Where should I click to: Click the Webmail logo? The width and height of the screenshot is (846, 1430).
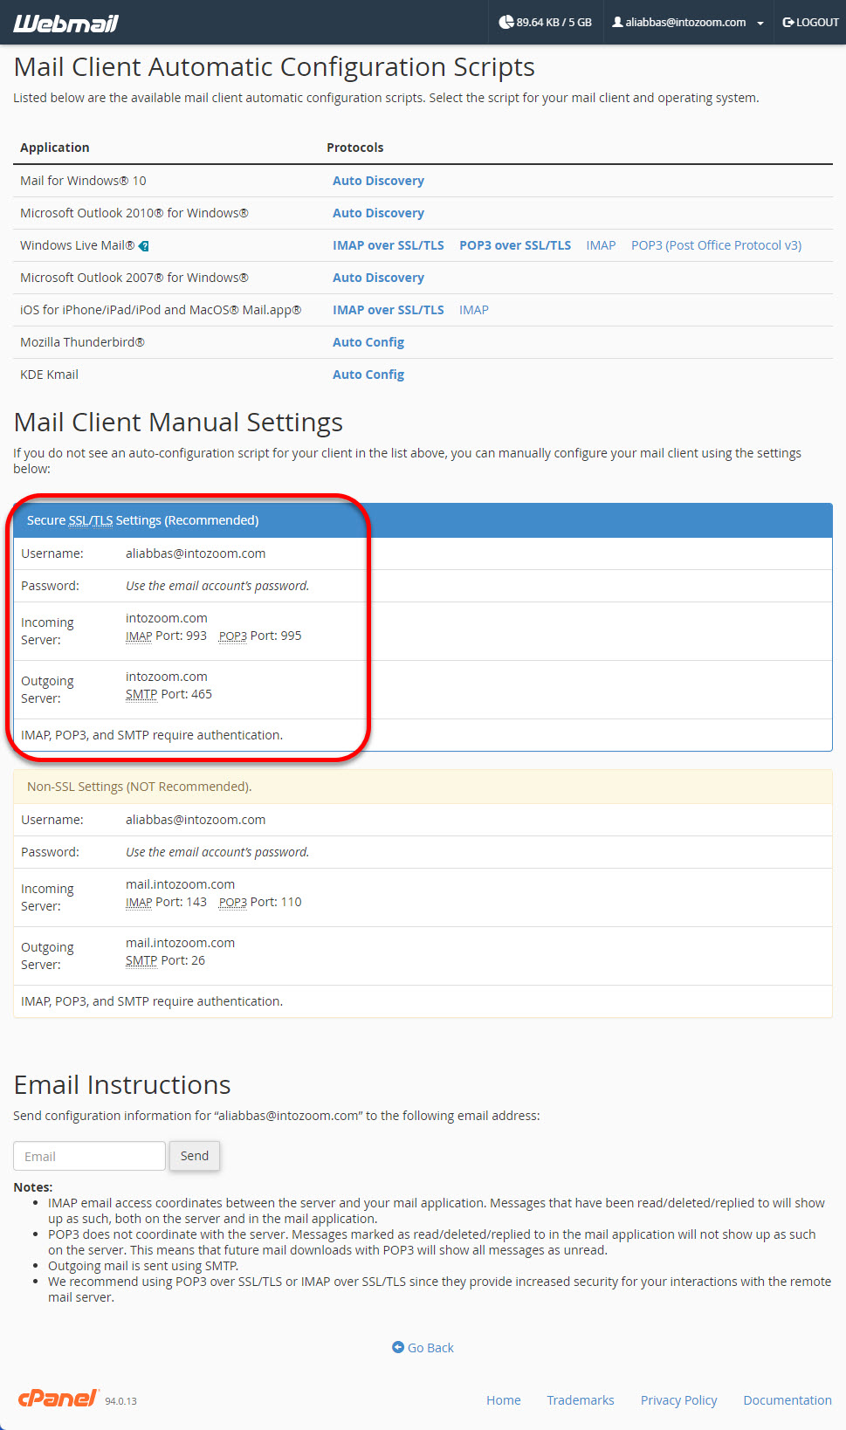pos(65,23)
